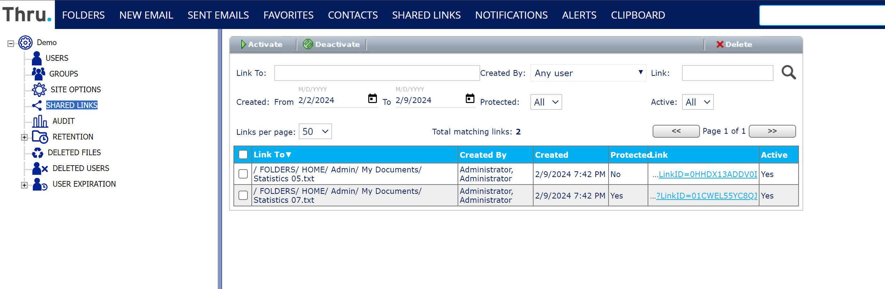885x289 pixels.
Task: Click the Site Options gear icon
Action: pos(39,89)
